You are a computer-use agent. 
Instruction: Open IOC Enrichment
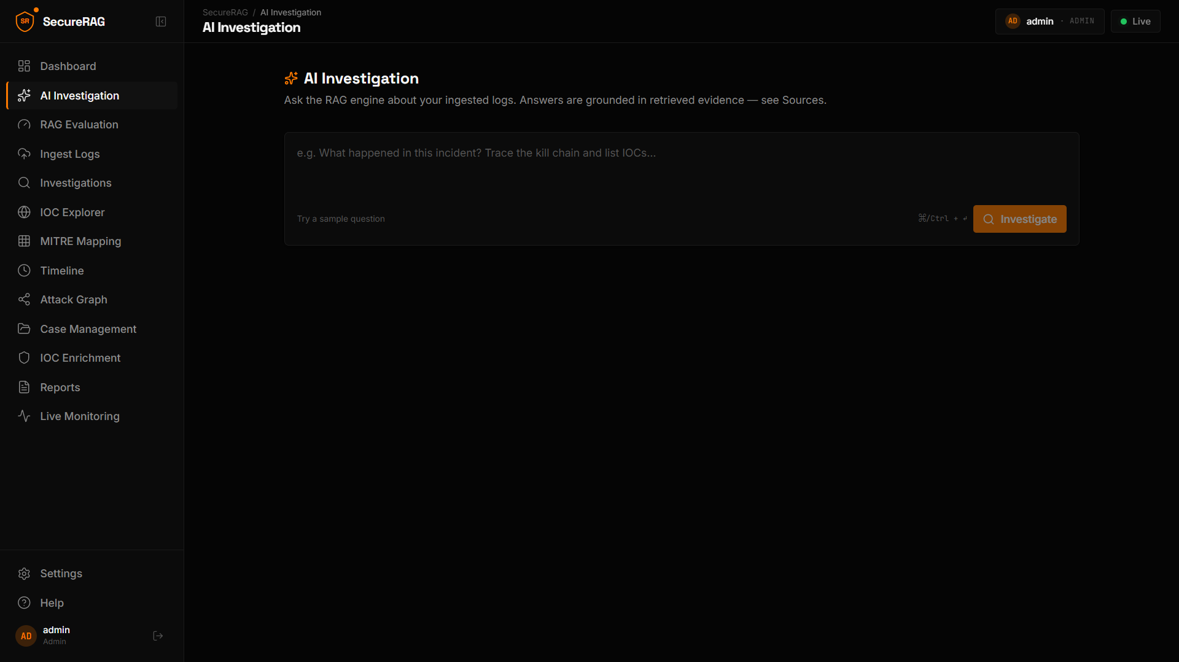(92, 357)
